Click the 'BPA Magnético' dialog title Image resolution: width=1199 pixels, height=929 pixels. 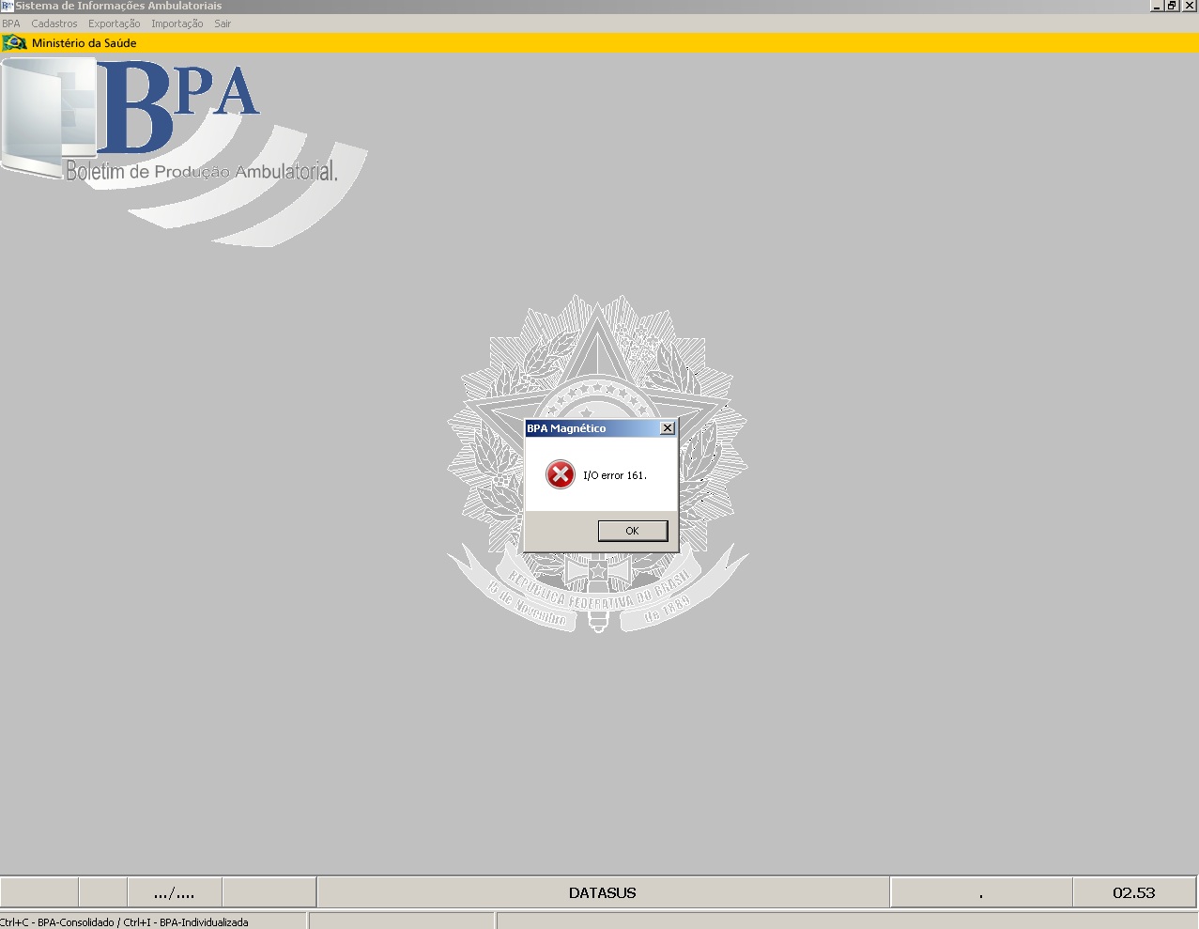[566, 428]
